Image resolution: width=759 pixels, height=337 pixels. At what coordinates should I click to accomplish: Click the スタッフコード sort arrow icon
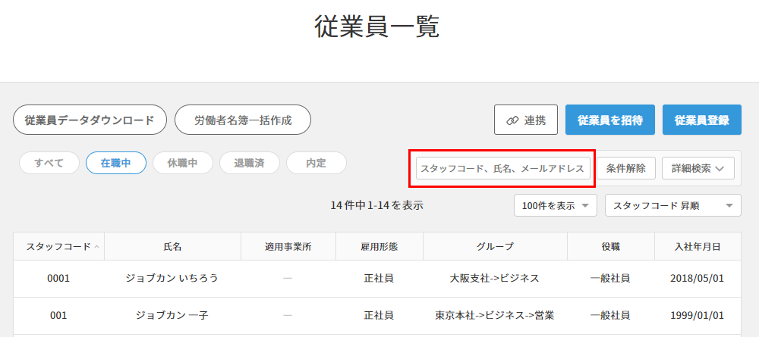pyautogui.click(x=96, y=247)
